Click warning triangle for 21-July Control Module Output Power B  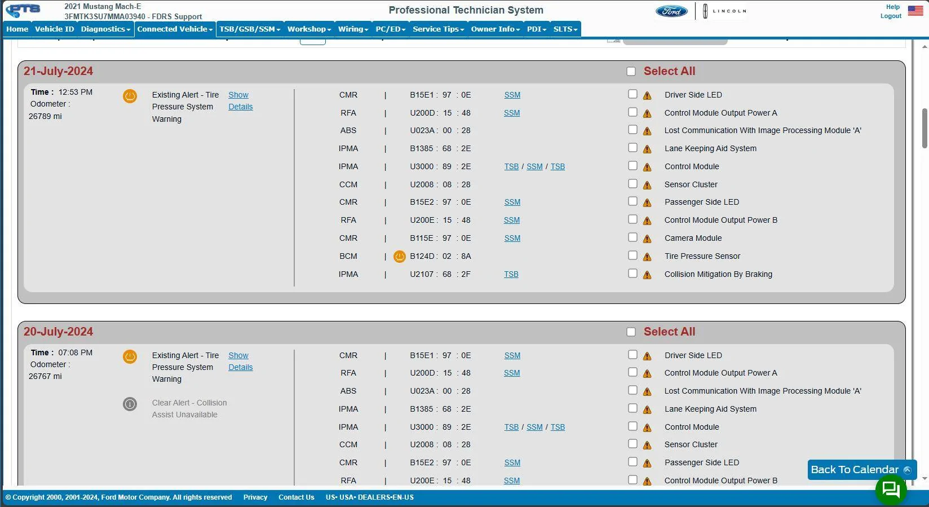[647, 221]
